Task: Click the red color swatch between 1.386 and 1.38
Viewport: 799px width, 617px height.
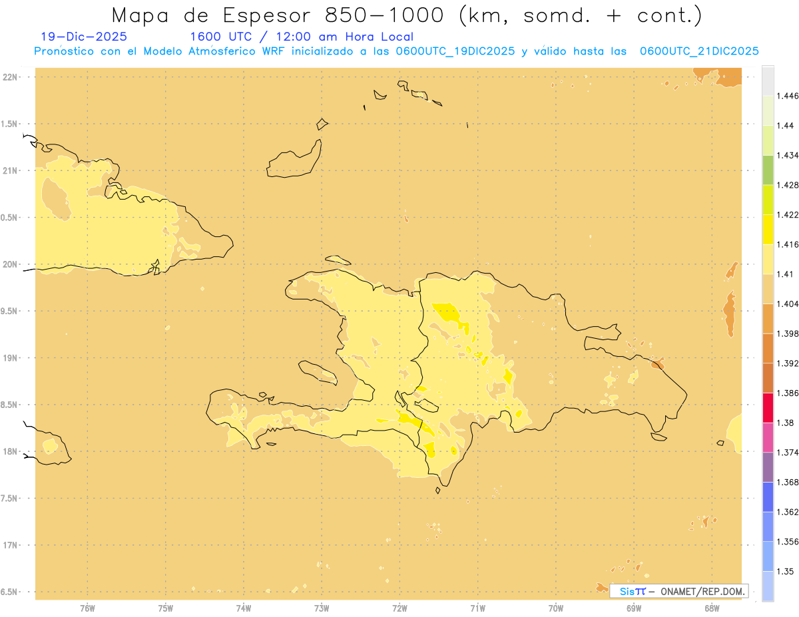Action: (768, 408)
